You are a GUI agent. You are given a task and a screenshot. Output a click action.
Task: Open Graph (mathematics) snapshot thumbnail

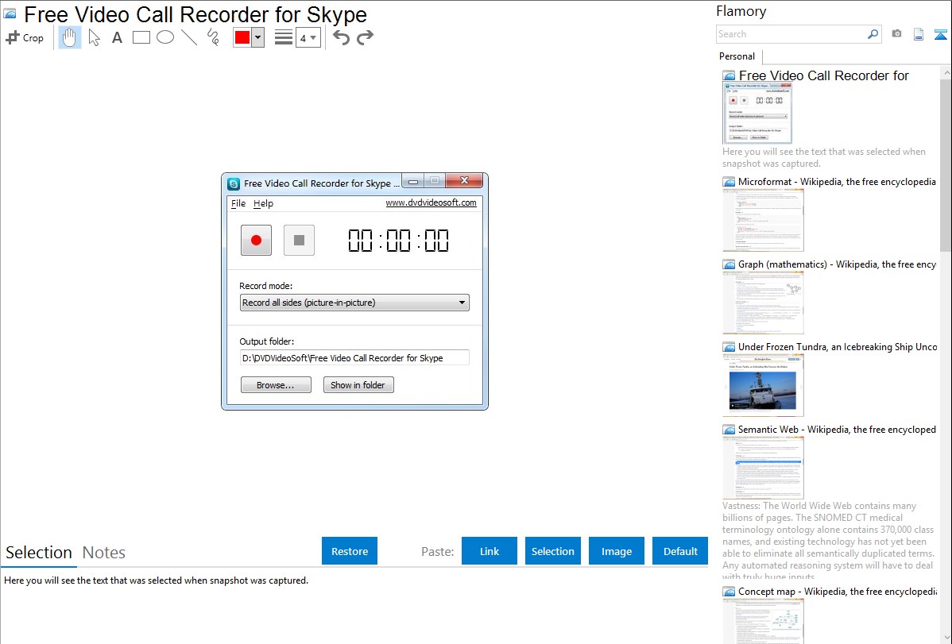763,303
